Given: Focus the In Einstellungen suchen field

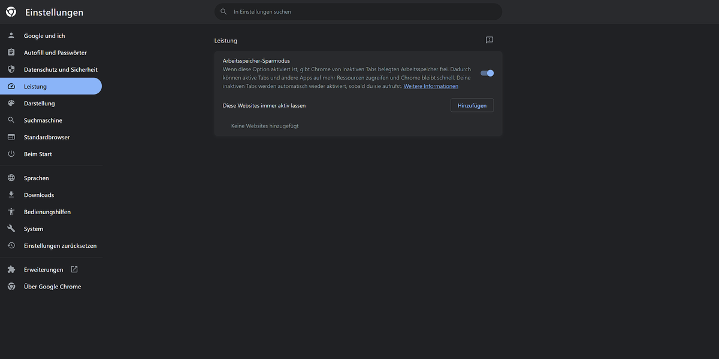Looking at the screenshot, I should pyautogui.click(x=358, y=11).
